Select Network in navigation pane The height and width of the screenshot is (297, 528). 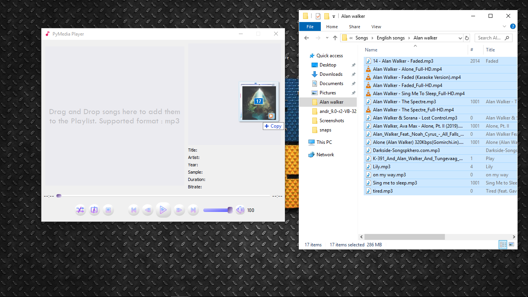tap(325, 155)
